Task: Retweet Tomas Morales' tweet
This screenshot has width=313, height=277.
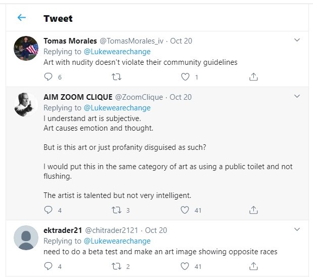Action: pyautogui.click(x=116, y=77)
